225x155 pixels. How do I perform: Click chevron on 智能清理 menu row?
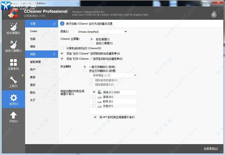click(x=54, y=62)
